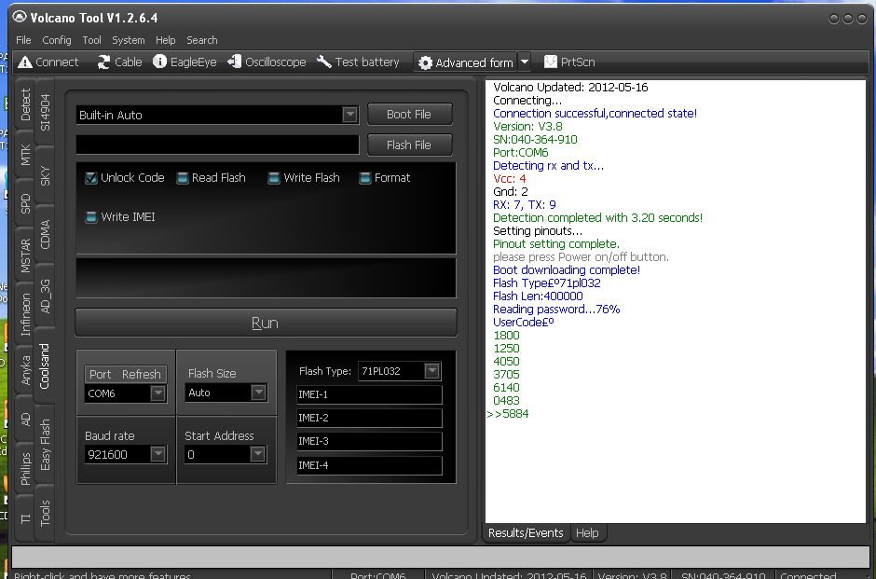Select the SI4904 side tab
Image resolution: width=876 pixels, height=579 pixels.
(x=45, y=112)
